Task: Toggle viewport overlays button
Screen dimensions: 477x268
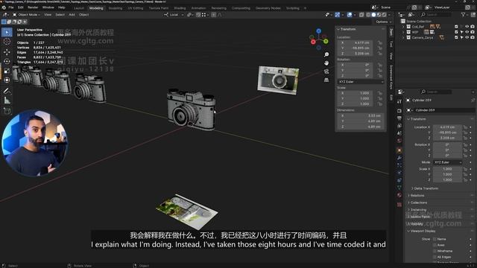Action: [x=350, y=15]
